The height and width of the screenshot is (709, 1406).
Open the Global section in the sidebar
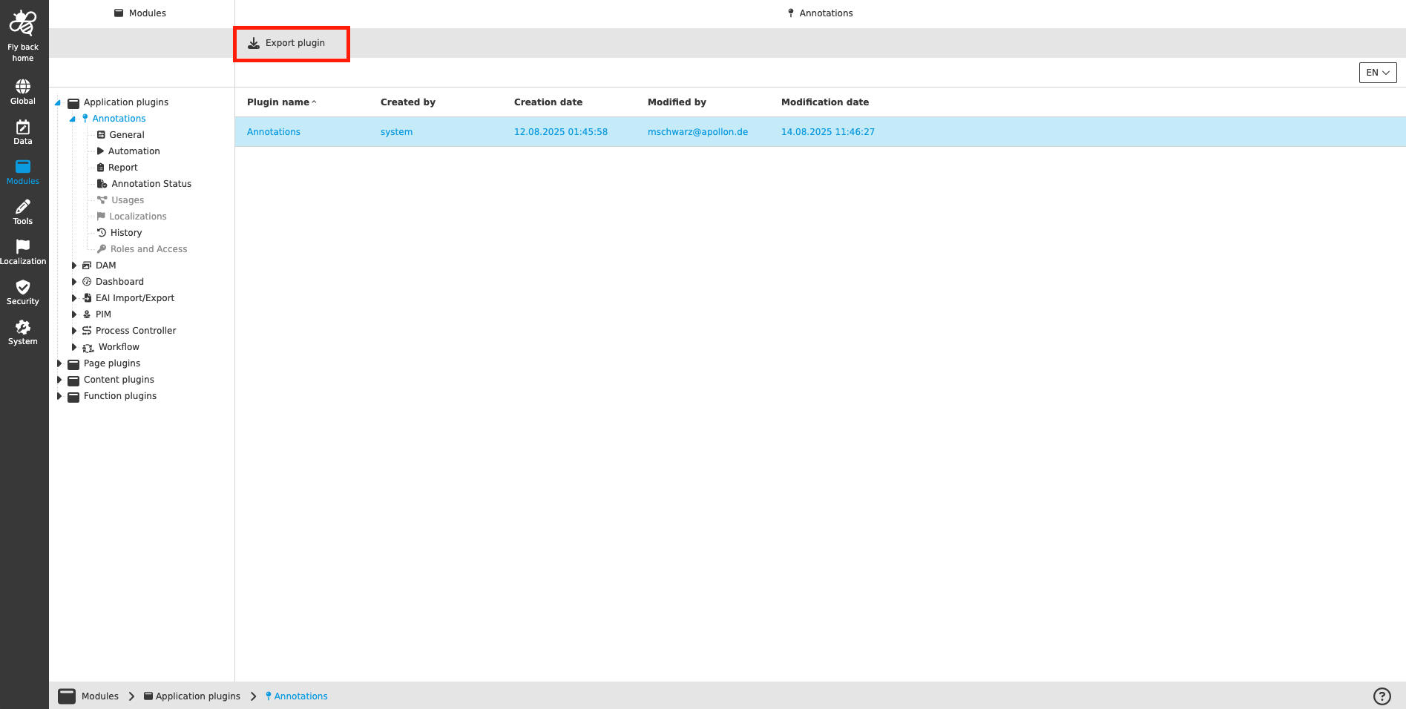22,89
